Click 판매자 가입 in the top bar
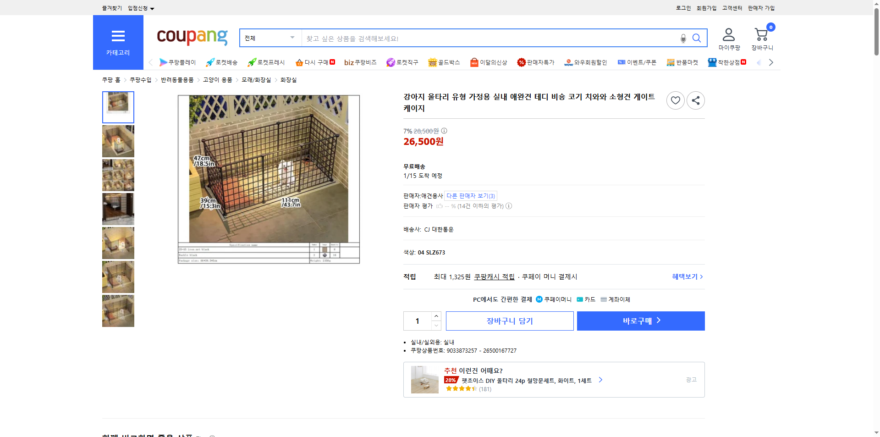Viewport: 880px width, 437px height. click(761, 8)
